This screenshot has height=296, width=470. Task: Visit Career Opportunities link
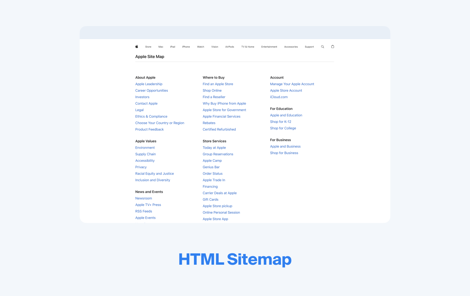pos(152,91)
